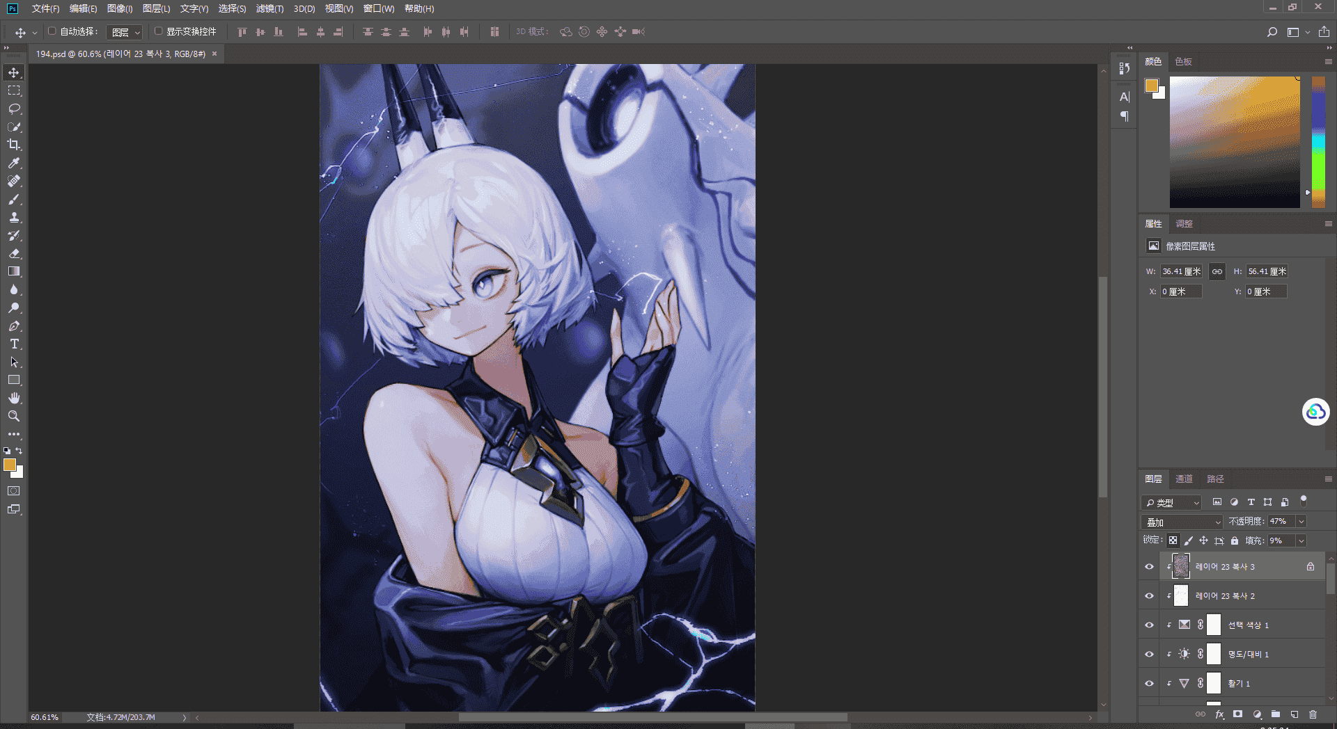Hide the 레이어 23 복사 2 layer
Image resolution: width=1337 pixels, height=729 pixels.
click(1150, 595)
